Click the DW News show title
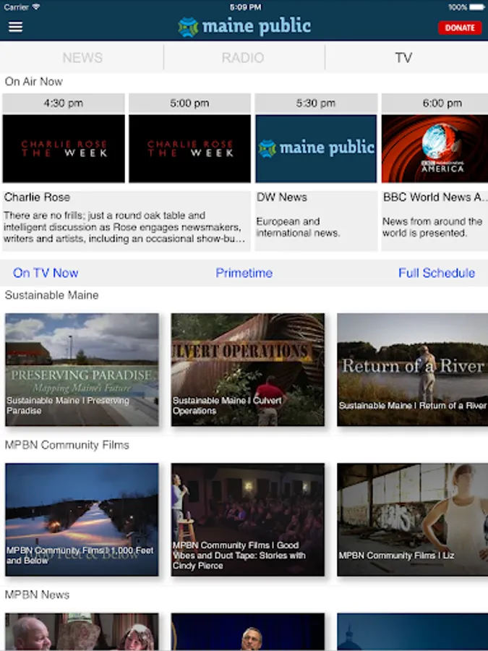Screen dimensions: 488x651 (x=282, y=197)
